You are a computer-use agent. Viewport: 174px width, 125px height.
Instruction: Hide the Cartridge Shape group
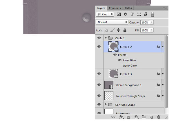[99, 104]
